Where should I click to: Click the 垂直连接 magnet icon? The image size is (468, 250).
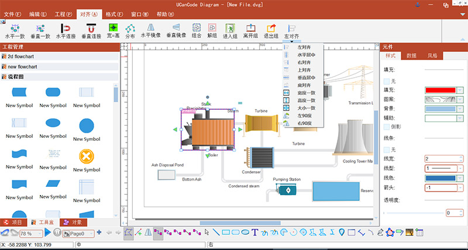click(x=91, y=28)
